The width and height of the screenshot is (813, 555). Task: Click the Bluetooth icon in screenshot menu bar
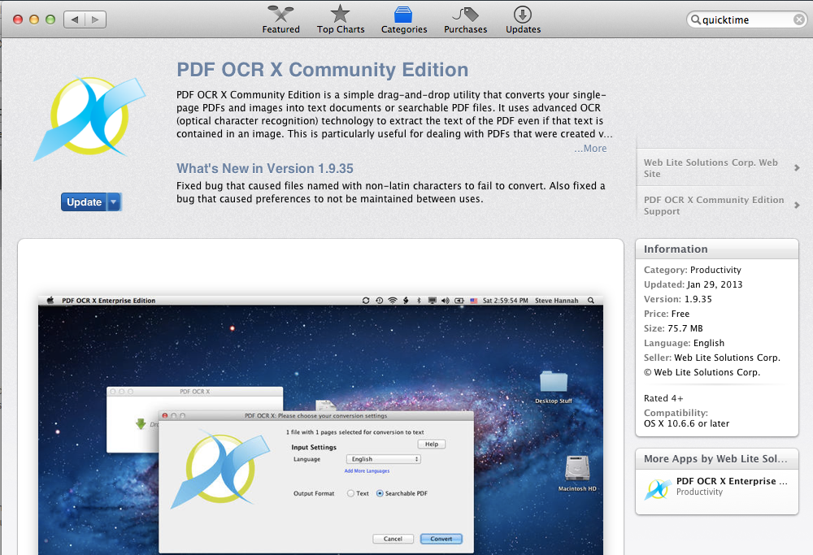pos(419,301)
